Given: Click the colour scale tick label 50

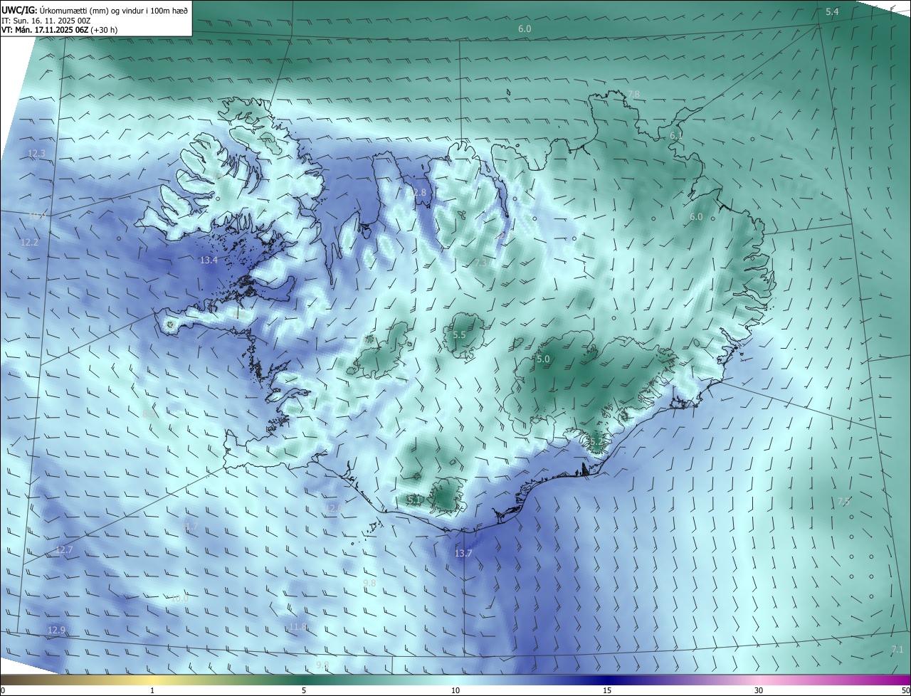Looking at the screenshot, I should tap(905, 690).
